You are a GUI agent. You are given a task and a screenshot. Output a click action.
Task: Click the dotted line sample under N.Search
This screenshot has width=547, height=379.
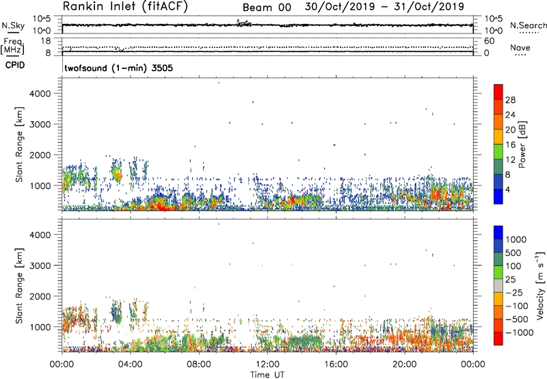(528, 33)
